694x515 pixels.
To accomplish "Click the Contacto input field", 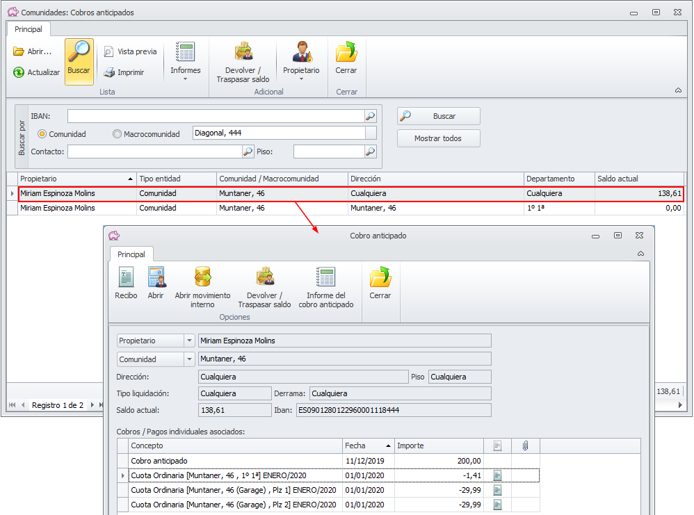I will pyautogui.click(x=154, y=152).
